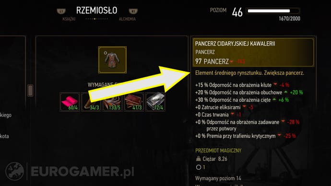Click the highlighted page indicator dot
The width and height of the screenshot is (331, 186).
pyautogui.click(x=95, y=19)
